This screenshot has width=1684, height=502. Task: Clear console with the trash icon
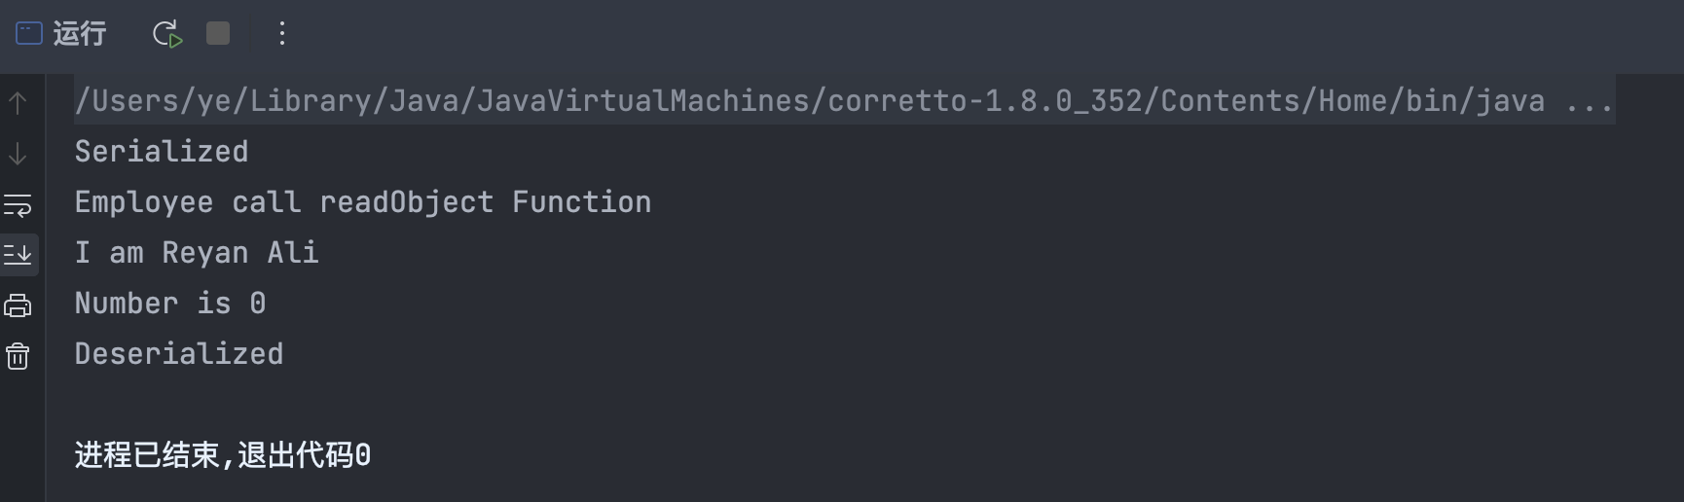pos(18,356)
